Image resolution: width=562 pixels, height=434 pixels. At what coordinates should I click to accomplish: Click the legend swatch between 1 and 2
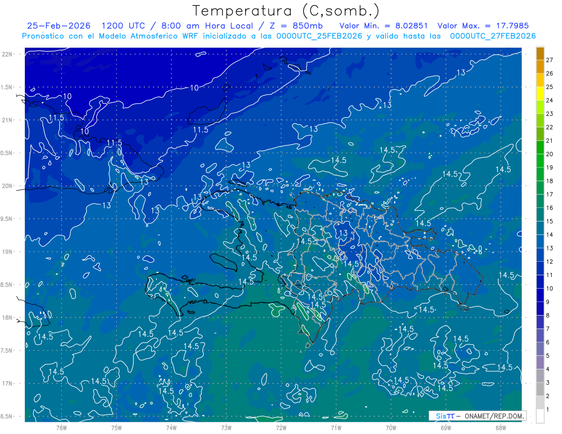(540, 403)
